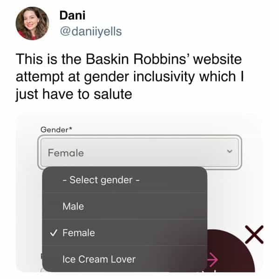Select Male from the gender list

coord(124,206)
